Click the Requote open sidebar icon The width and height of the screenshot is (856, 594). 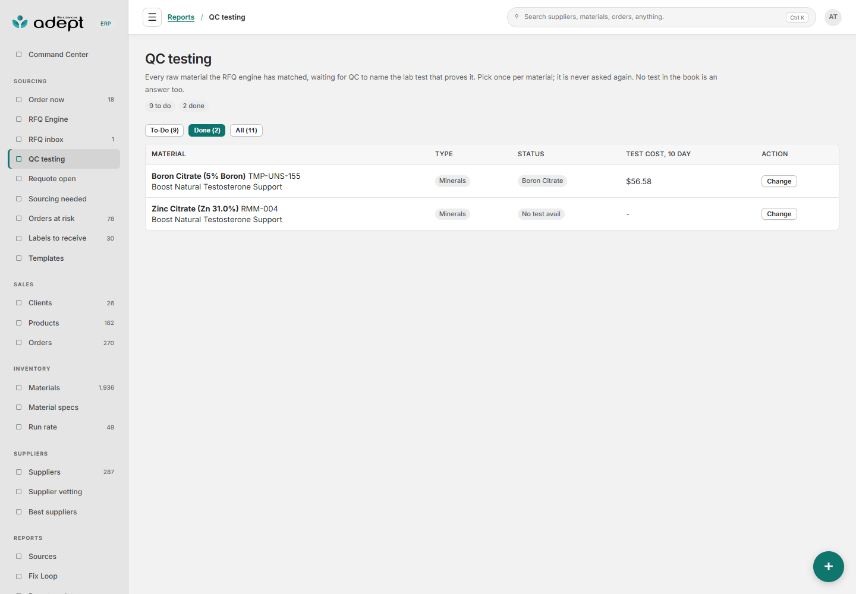click(18, 179)
